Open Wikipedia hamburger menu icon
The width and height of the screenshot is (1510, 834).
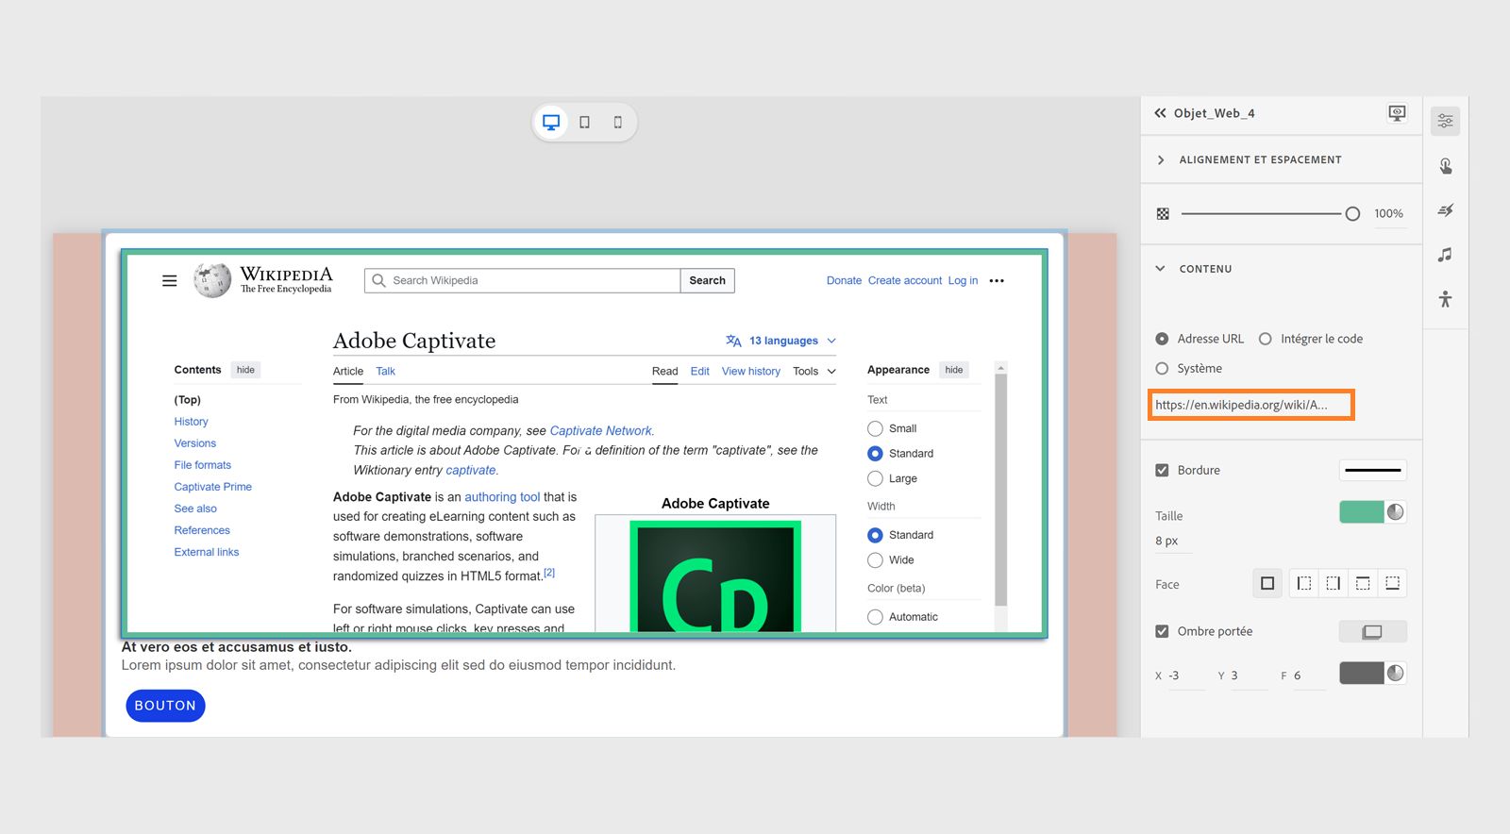170,281
